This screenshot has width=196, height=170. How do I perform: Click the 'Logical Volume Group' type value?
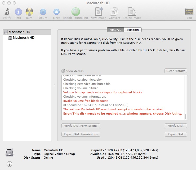click(x=59, y=154)
